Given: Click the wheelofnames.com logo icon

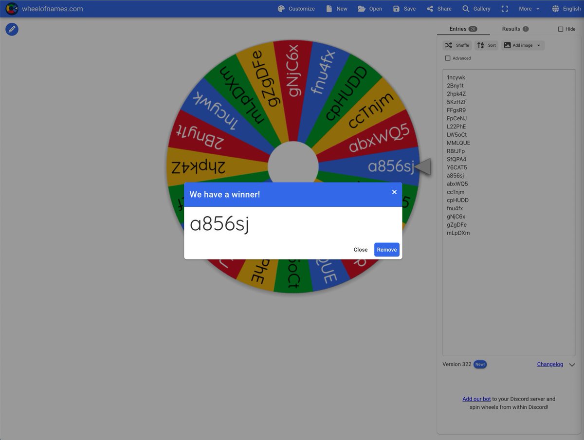Looking at the screenshot, I should tap(12, 9).
